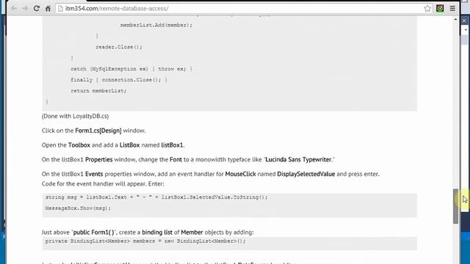Click the bold word 'MouseClick'
This screenshot has height=264, width=470.
[x=240, y=174]
